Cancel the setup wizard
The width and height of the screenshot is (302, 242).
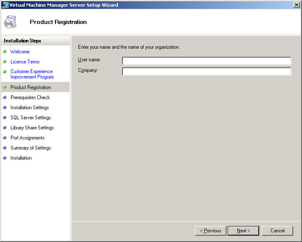click(277, 231)
